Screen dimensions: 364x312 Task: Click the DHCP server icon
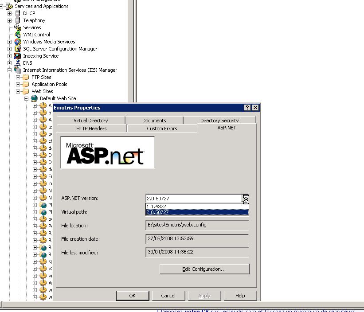18,13
